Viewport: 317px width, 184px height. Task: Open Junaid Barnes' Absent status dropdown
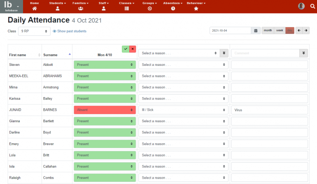point(105,110)
